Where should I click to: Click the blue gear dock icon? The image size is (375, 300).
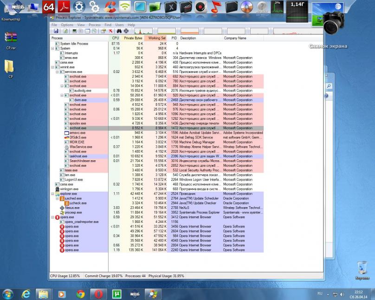click(79, 7)
